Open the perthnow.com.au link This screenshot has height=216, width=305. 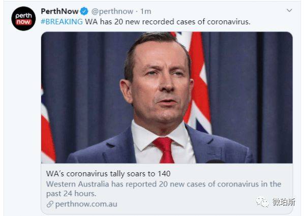[x=86, y=204]
